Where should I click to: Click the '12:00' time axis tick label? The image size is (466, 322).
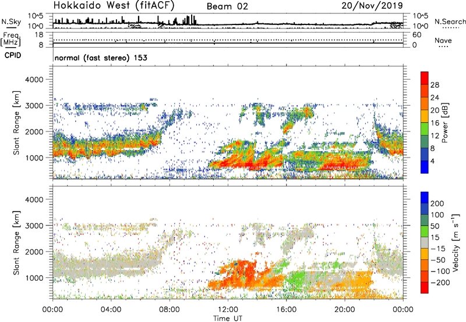228,310
